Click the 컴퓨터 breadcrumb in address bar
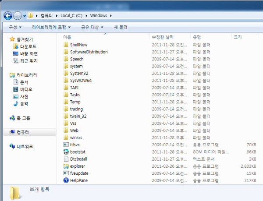The image size is (263, 201). click(x=46, y=16)
